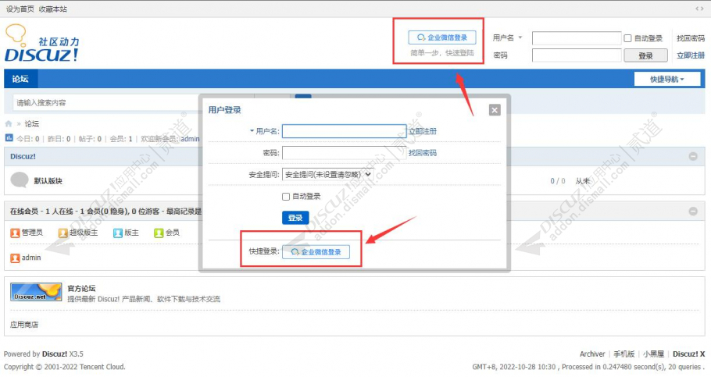Open the 默认版块 forum

[x=48, y=181]
